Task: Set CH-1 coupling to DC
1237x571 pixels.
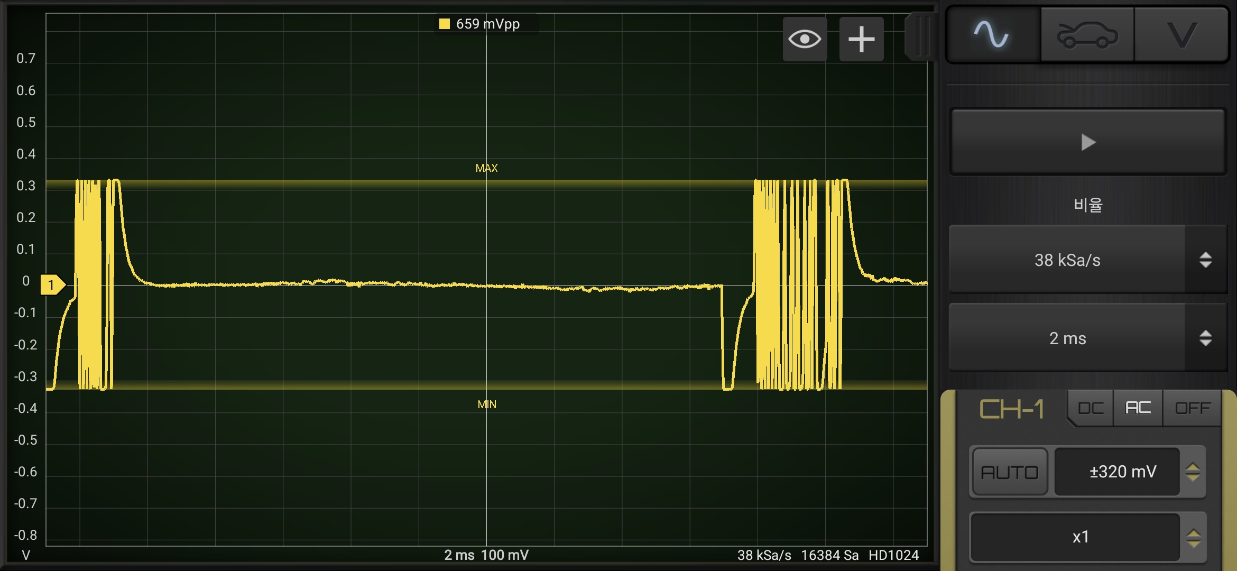Action: coord(1091,408)
